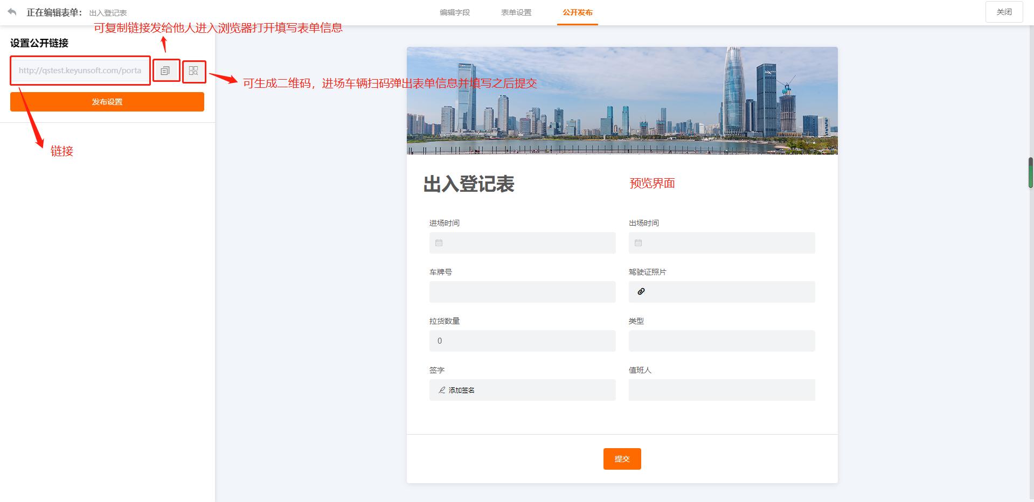Click the paperclip icon to attach 驾驶证照片
The width and height of the screenshot is (1034, 502).
(x=640, y=292)
